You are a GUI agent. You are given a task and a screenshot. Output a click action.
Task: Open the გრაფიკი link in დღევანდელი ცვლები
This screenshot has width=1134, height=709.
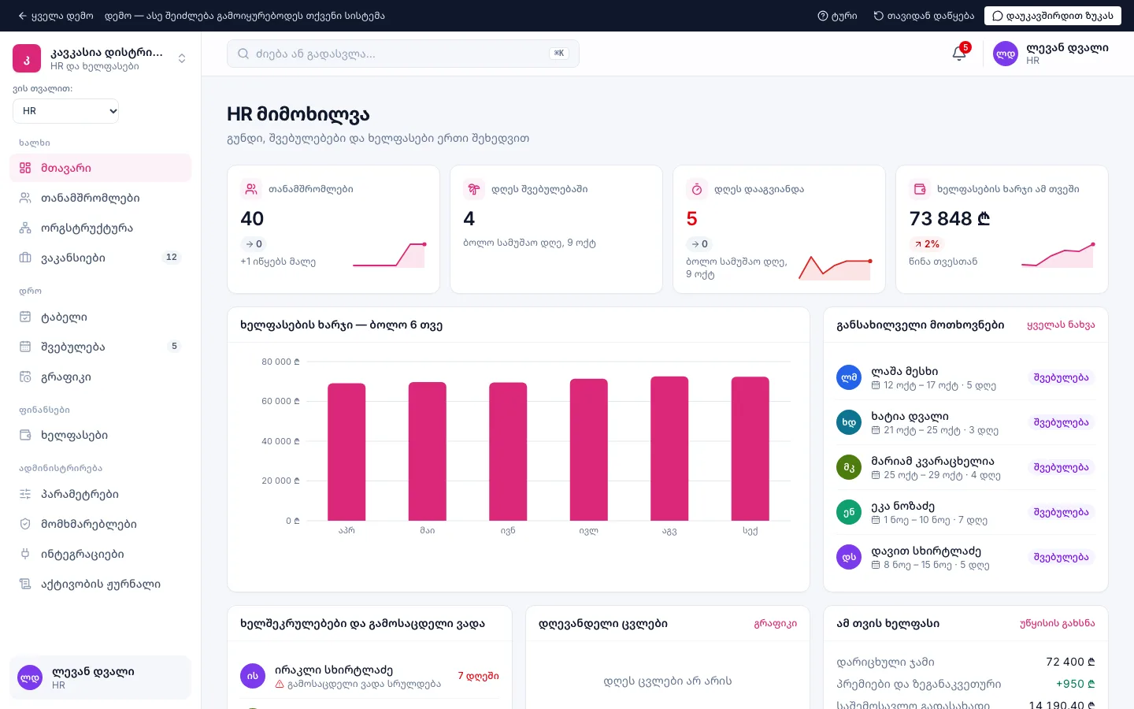(x=775, y=623)
